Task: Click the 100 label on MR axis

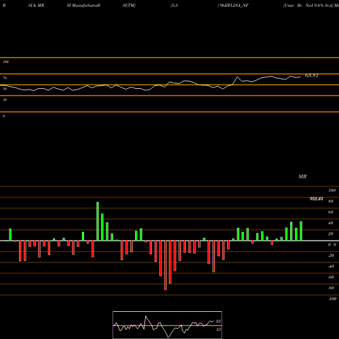Action: [332, 191]
